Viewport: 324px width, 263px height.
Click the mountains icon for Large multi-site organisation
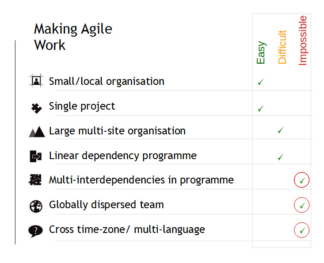[37, 132]
